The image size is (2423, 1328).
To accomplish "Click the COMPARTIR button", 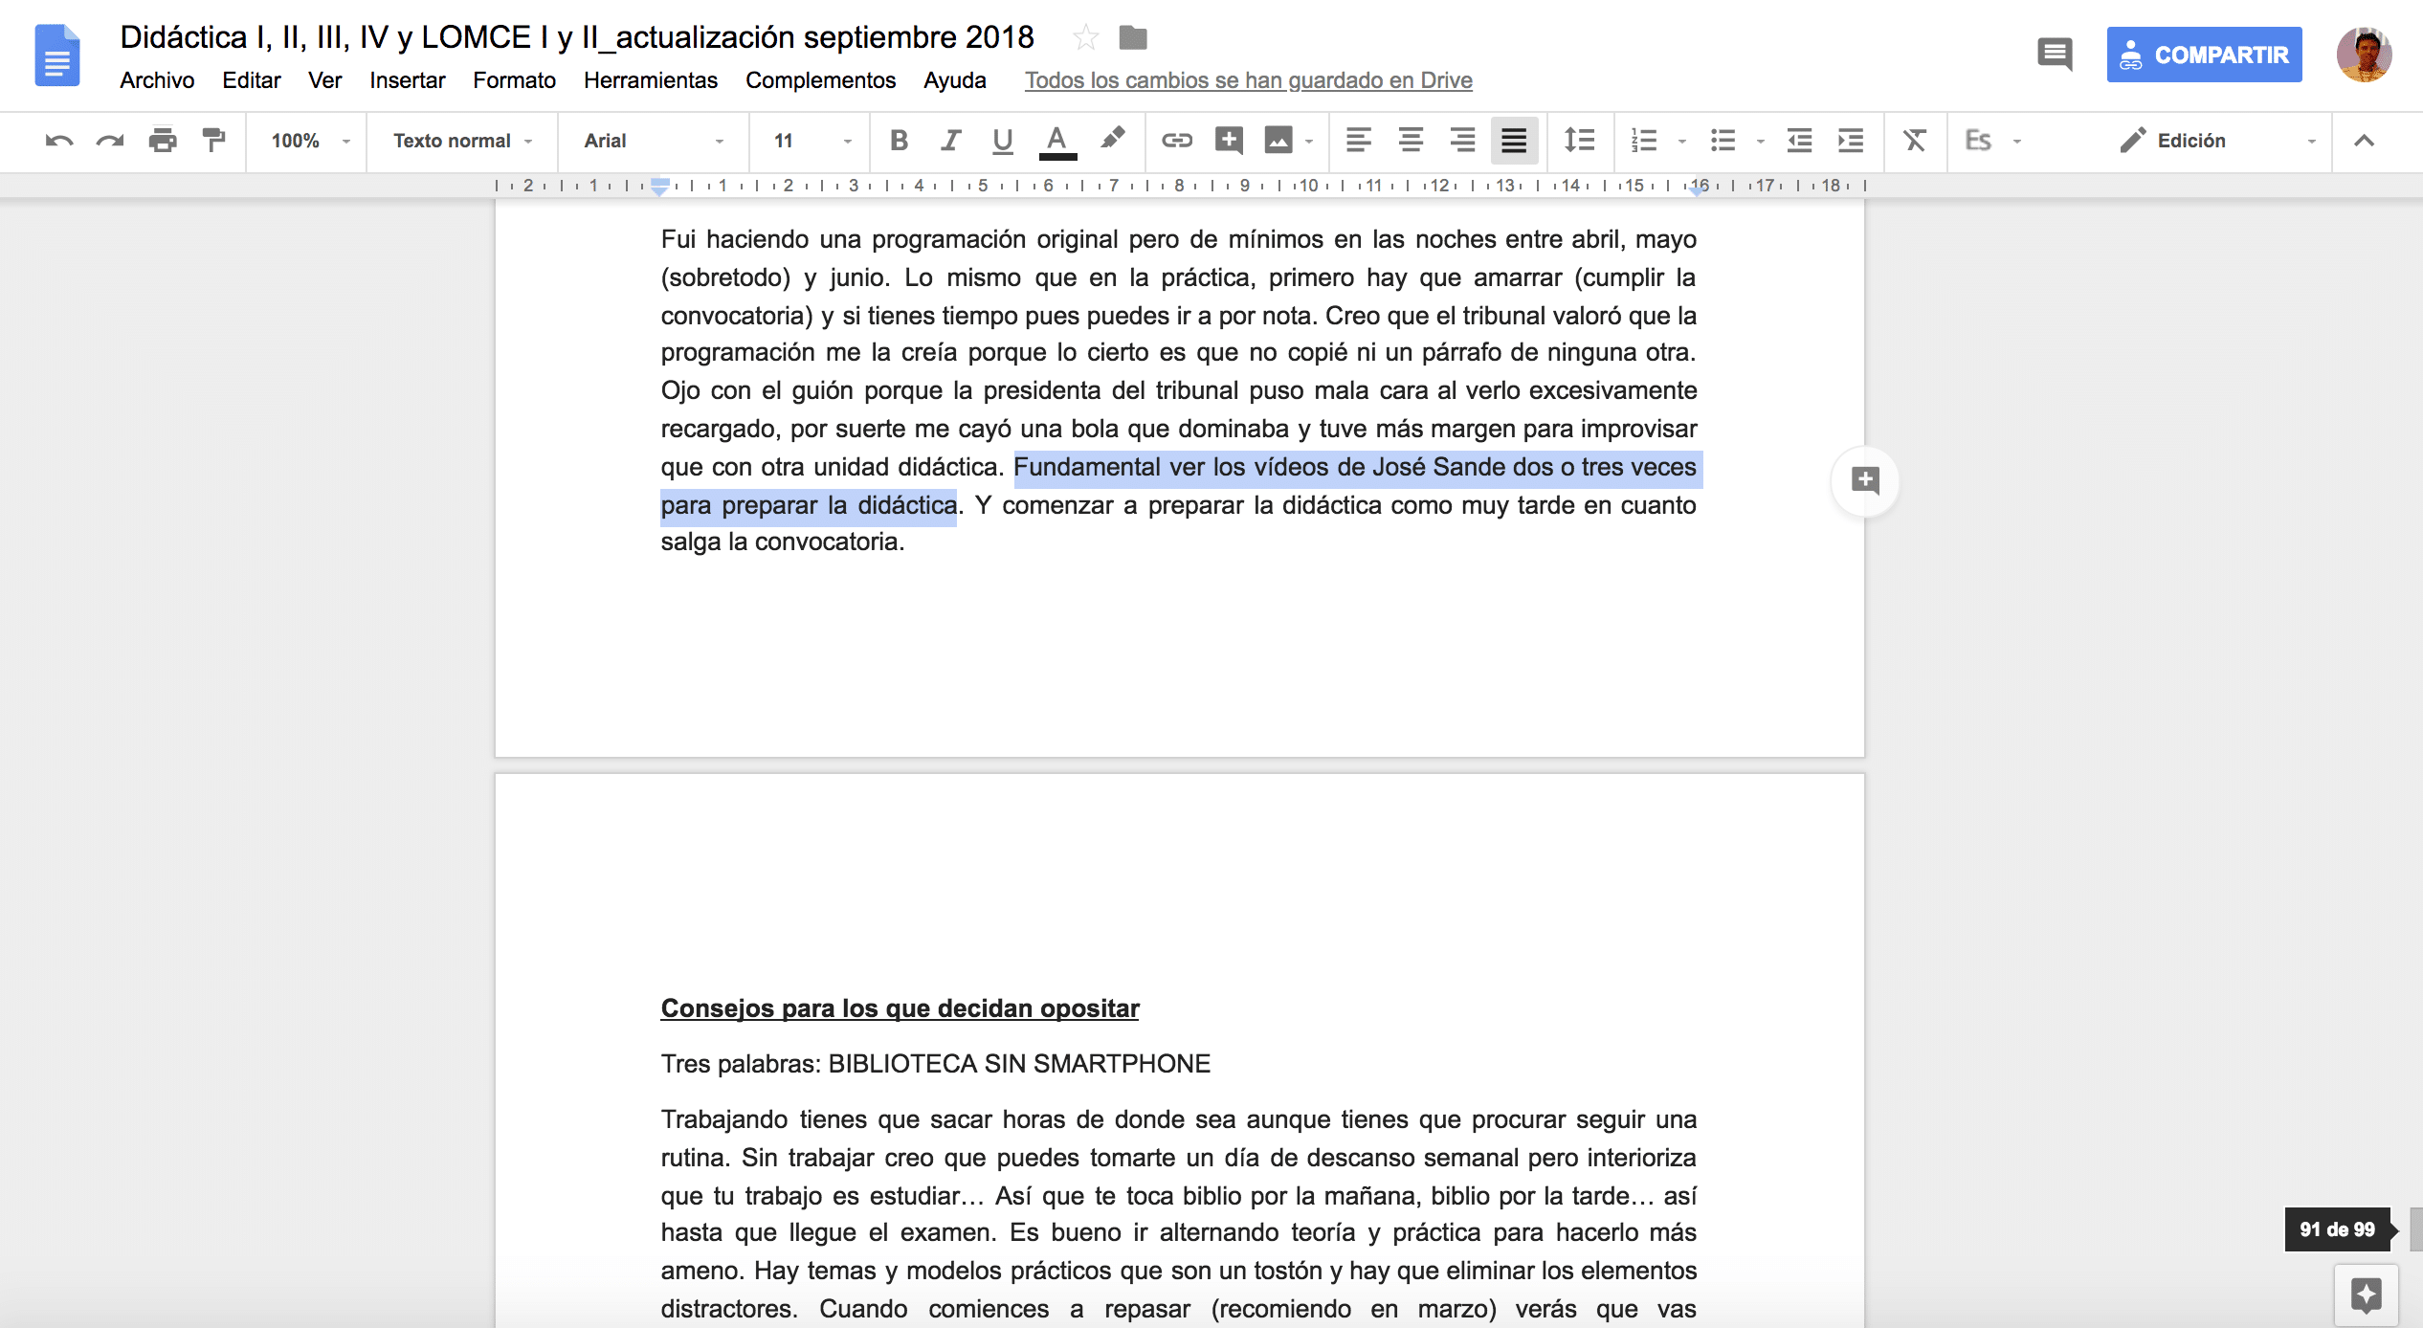I will tap(2204, 55).
